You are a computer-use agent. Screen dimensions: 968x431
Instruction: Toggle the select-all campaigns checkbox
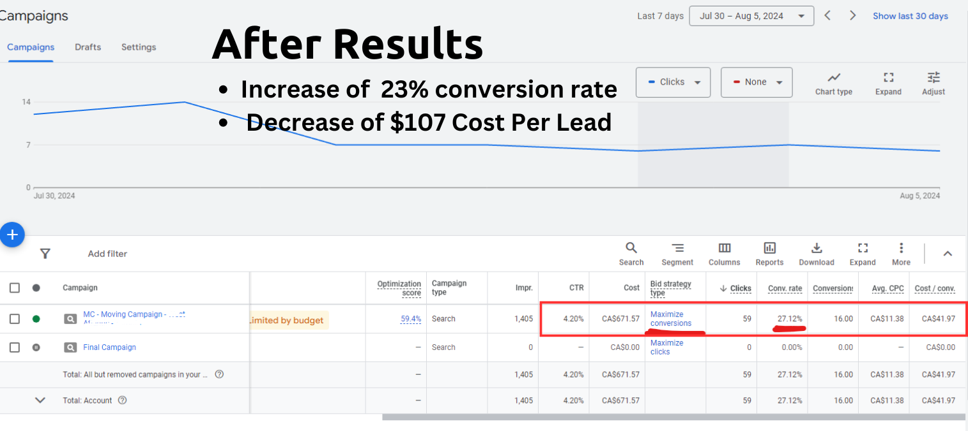pos(14,288)
